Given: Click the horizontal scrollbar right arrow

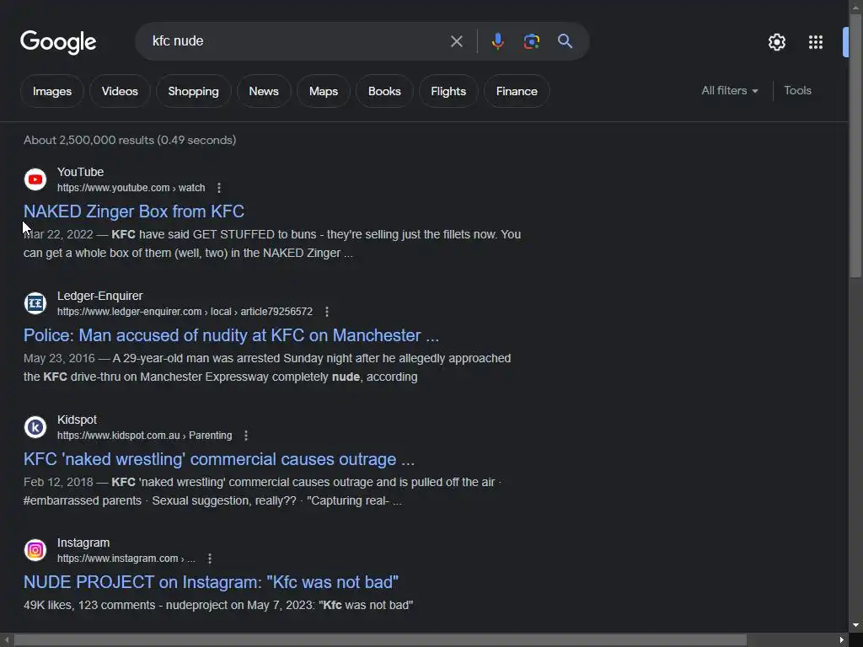Looking at the screenshot, I should [842, 640].
